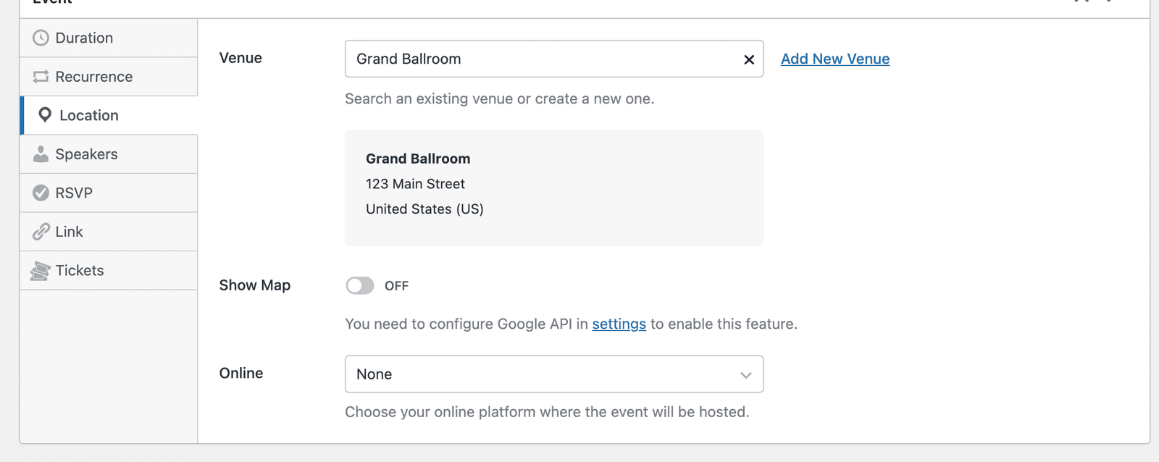Clear the Grand Ballroom venue selection

pyautogui.click(x=749, y=59)
